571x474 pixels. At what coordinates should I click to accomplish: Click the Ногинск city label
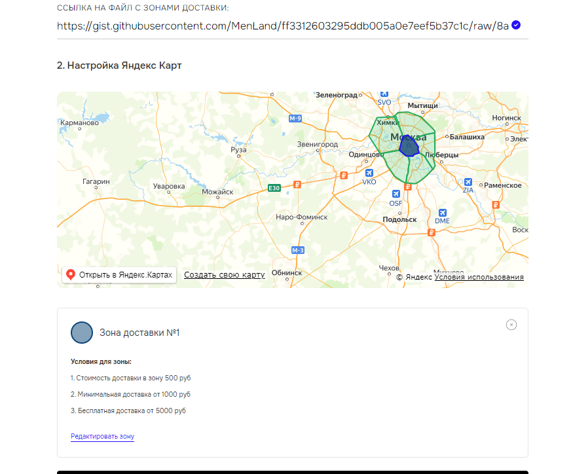coord(507,118)
